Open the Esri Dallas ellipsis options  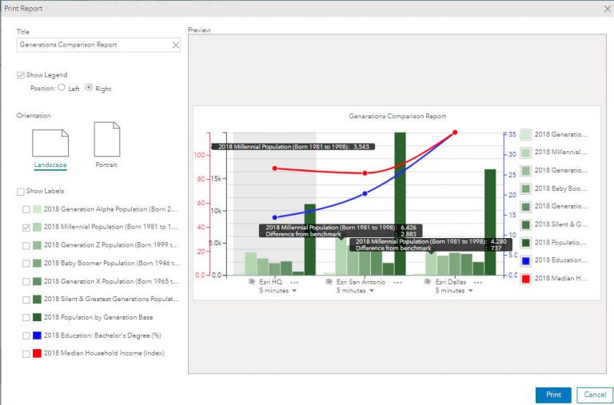coord(478,282)
